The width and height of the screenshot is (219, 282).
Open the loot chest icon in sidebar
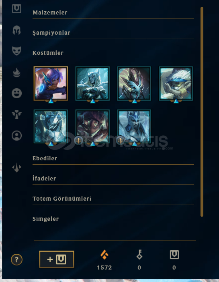point(17,8)
